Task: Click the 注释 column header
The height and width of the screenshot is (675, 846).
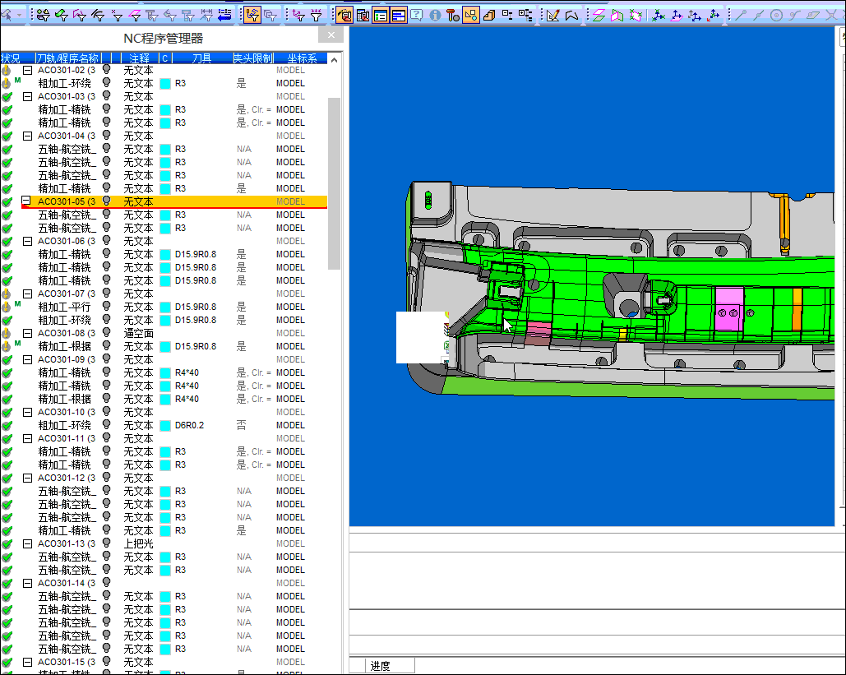Action: click(x=140, y=58)
